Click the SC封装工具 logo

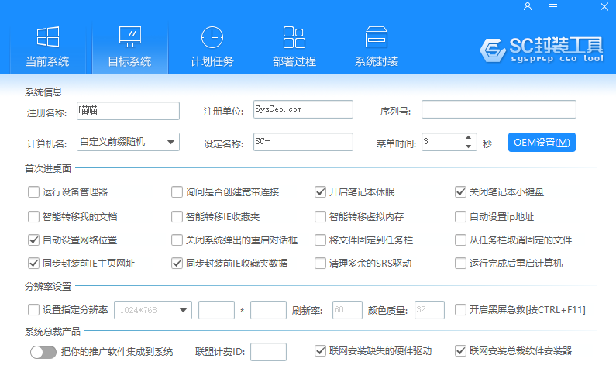click(x=541, y=48)
